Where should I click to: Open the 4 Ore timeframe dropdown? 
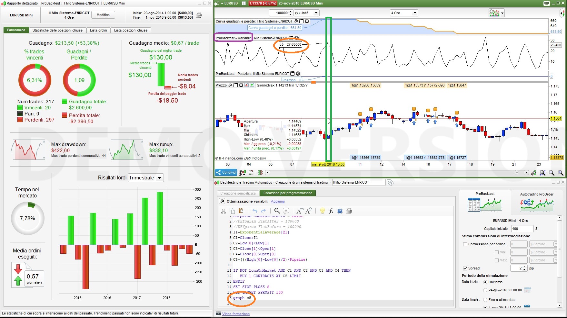404,13
